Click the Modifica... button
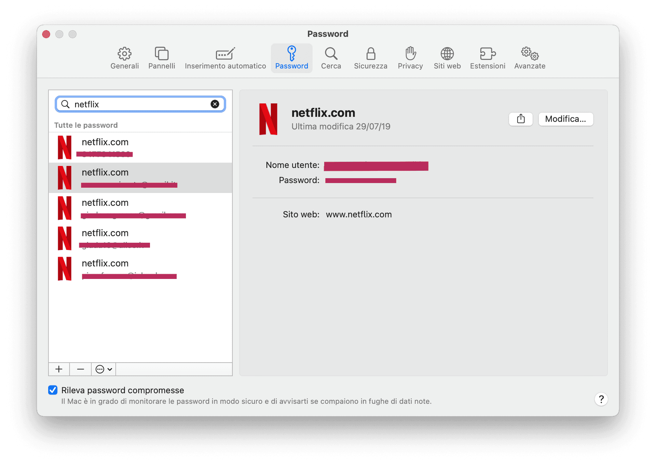 (565, 119)
